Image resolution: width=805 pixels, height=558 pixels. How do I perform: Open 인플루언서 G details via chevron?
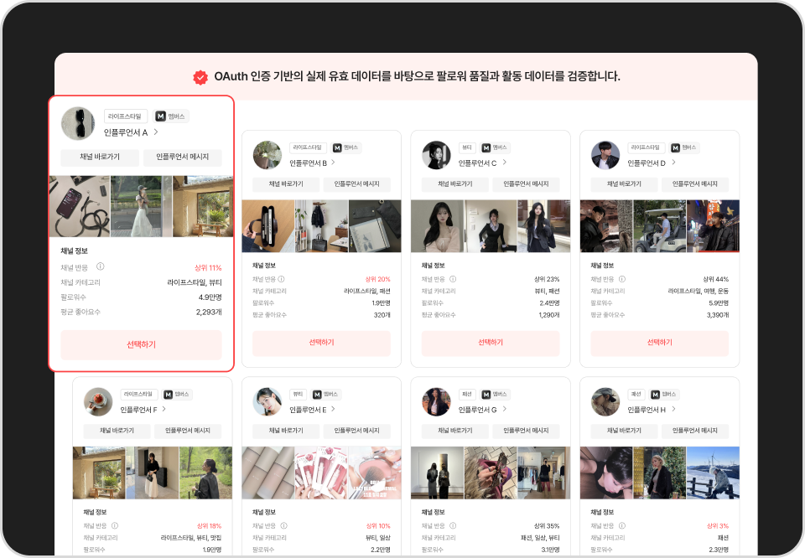[x=505, y=409]
